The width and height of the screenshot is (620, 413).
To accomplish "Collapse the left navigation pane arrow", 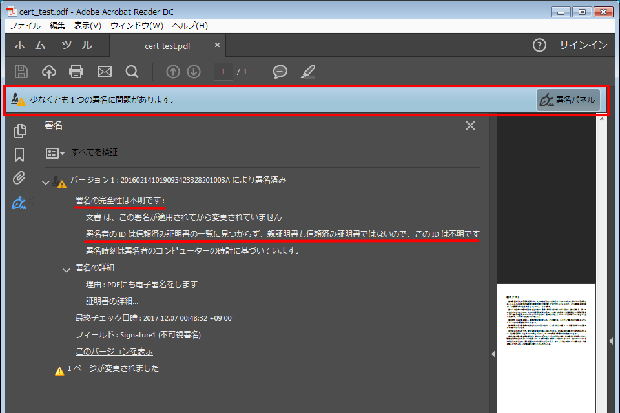I will [493, 354].
